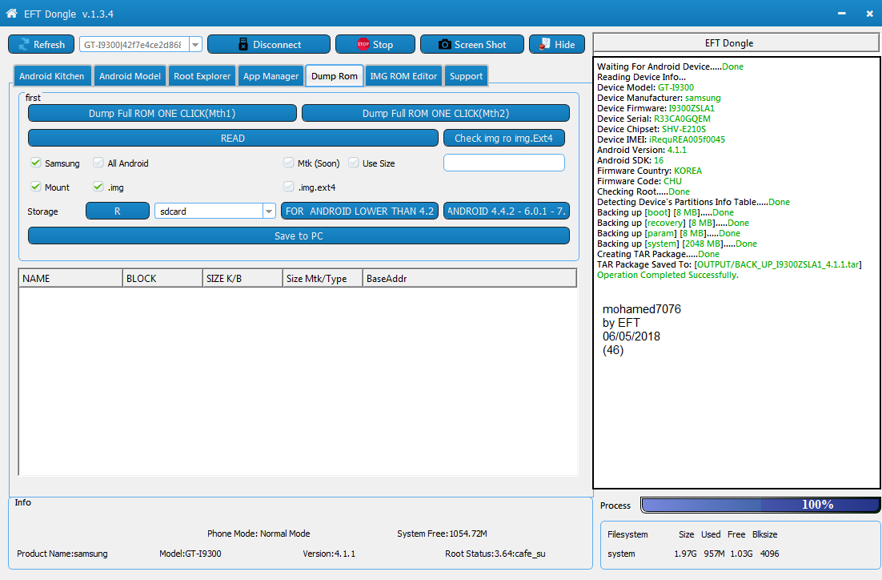
Task: Click the Use Size input field
Action: 503,162
